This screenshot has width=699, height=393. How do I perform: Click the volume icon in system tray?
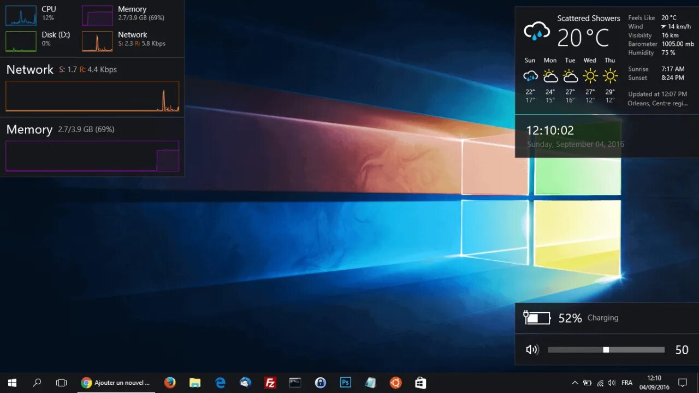click(612, 383)
